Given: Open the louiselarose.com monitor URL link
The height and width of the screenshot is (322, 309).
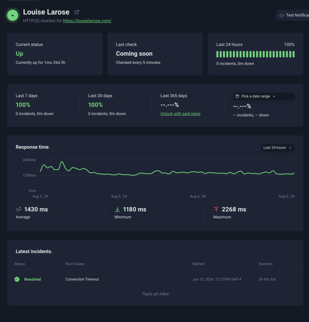Looking at the screenshot, I should (x=87, y=21).
